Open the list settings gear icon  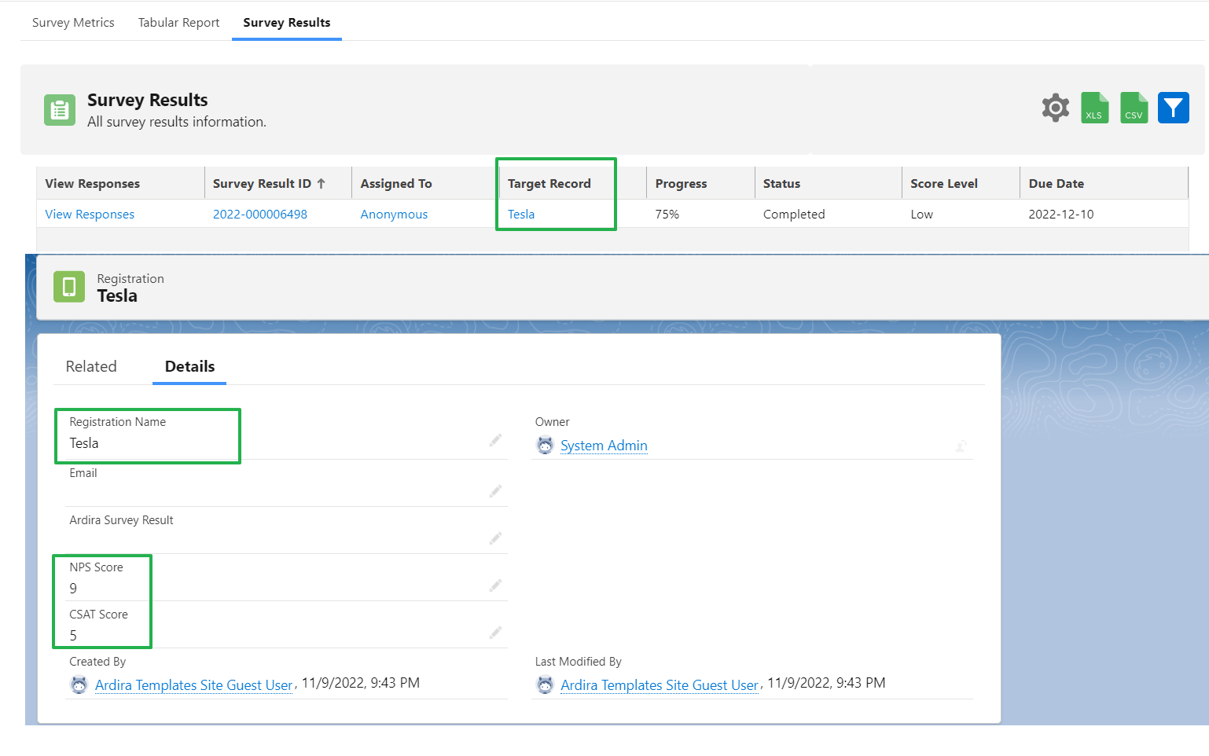pos(1055,108)
